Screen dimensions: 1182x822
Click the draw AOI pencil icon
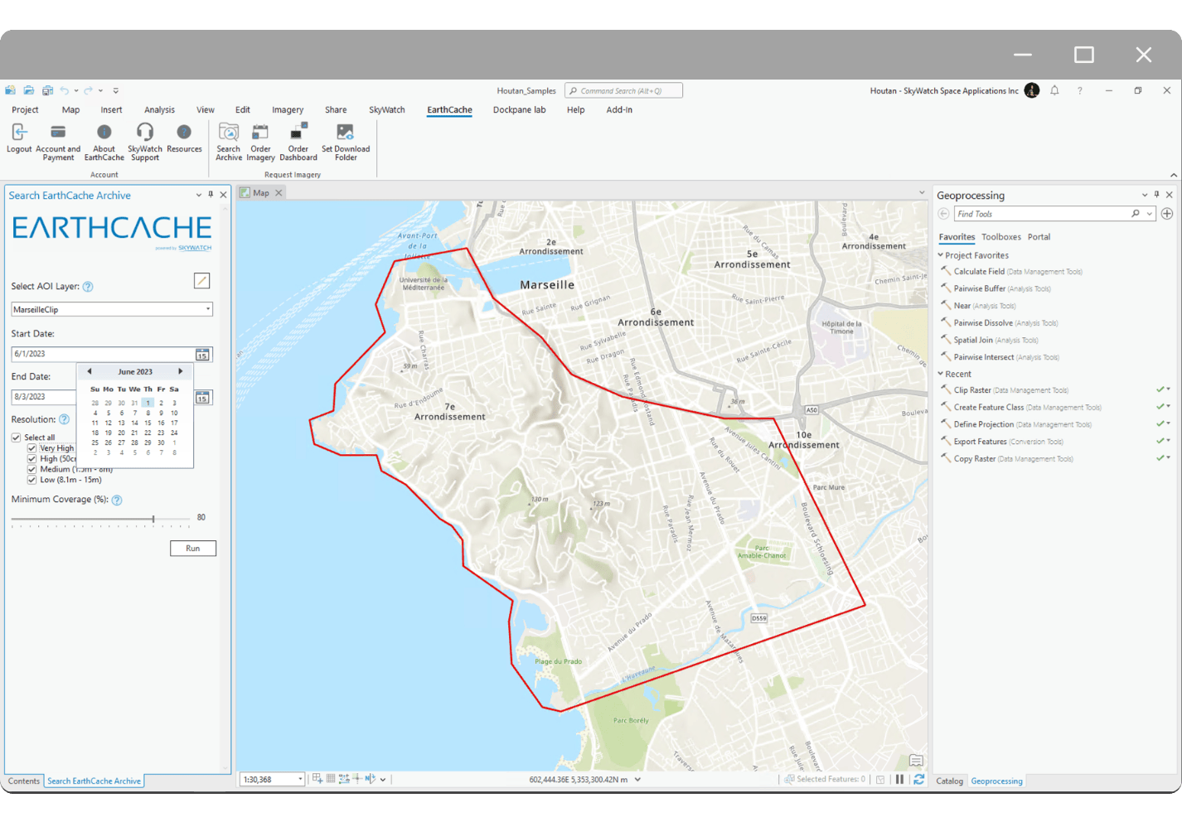click(201, 281)
